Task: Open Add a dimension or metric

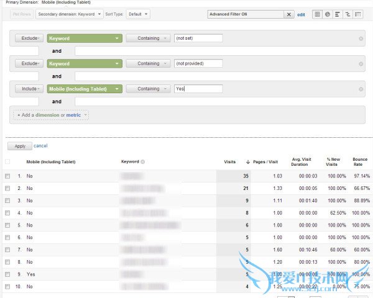Action: tap(51, 115)
